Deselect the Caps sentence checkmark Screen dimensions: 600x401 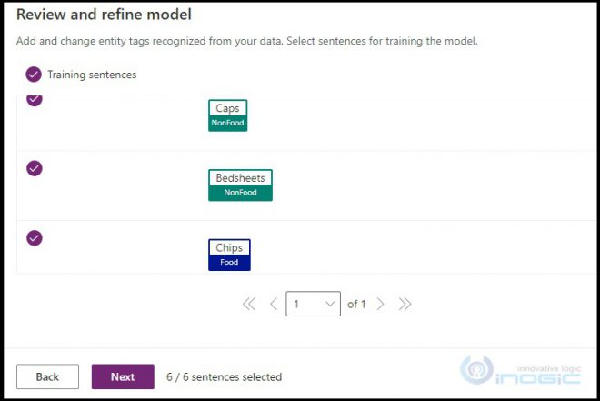tap(35, 99)
